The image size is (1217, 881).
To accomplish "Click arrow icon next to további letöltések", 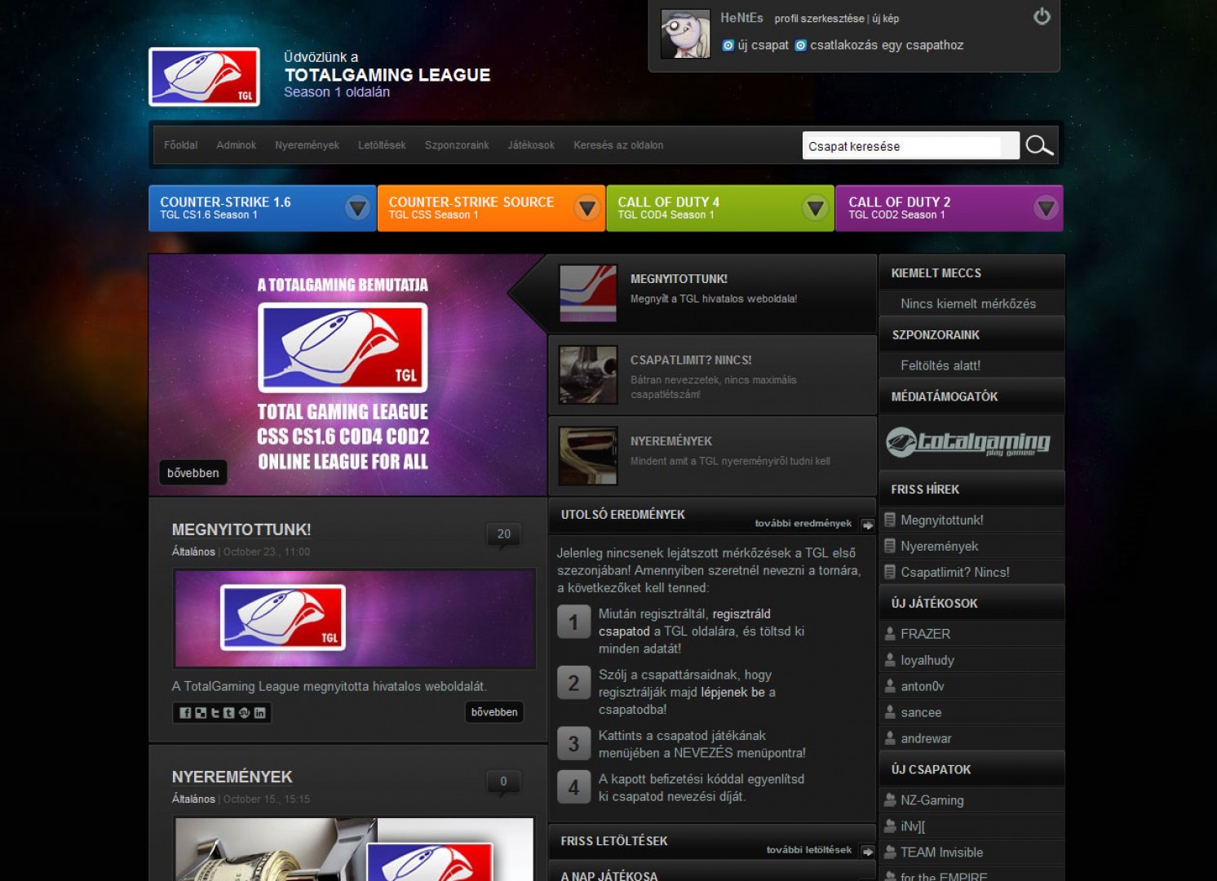I will pyautogui.click(x=867, y=851).
